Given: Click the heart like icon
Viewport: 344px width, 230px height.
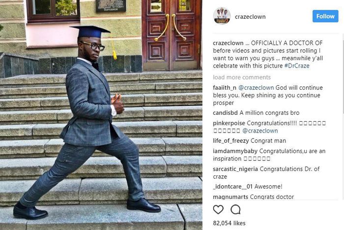Looking at the screenshot, I should click(218, 209).
